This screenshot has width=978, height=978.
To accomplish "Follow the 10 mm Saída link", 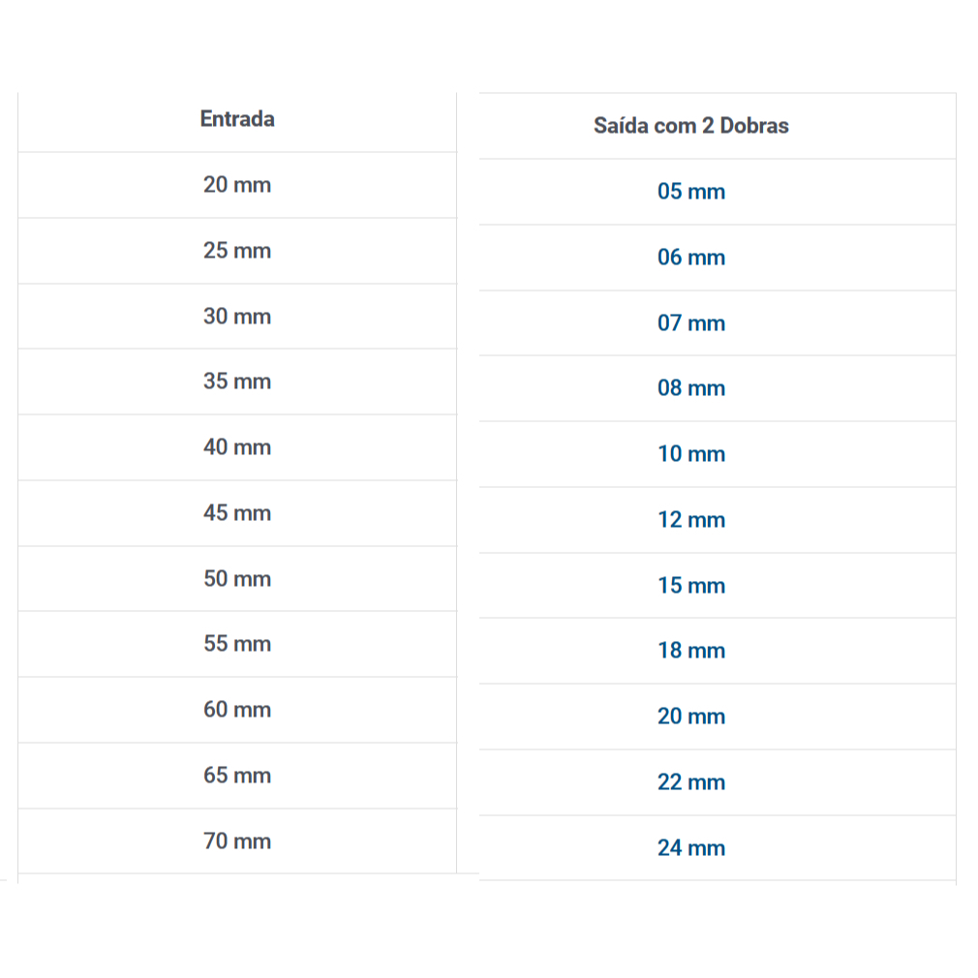I will tap(691, 454).
